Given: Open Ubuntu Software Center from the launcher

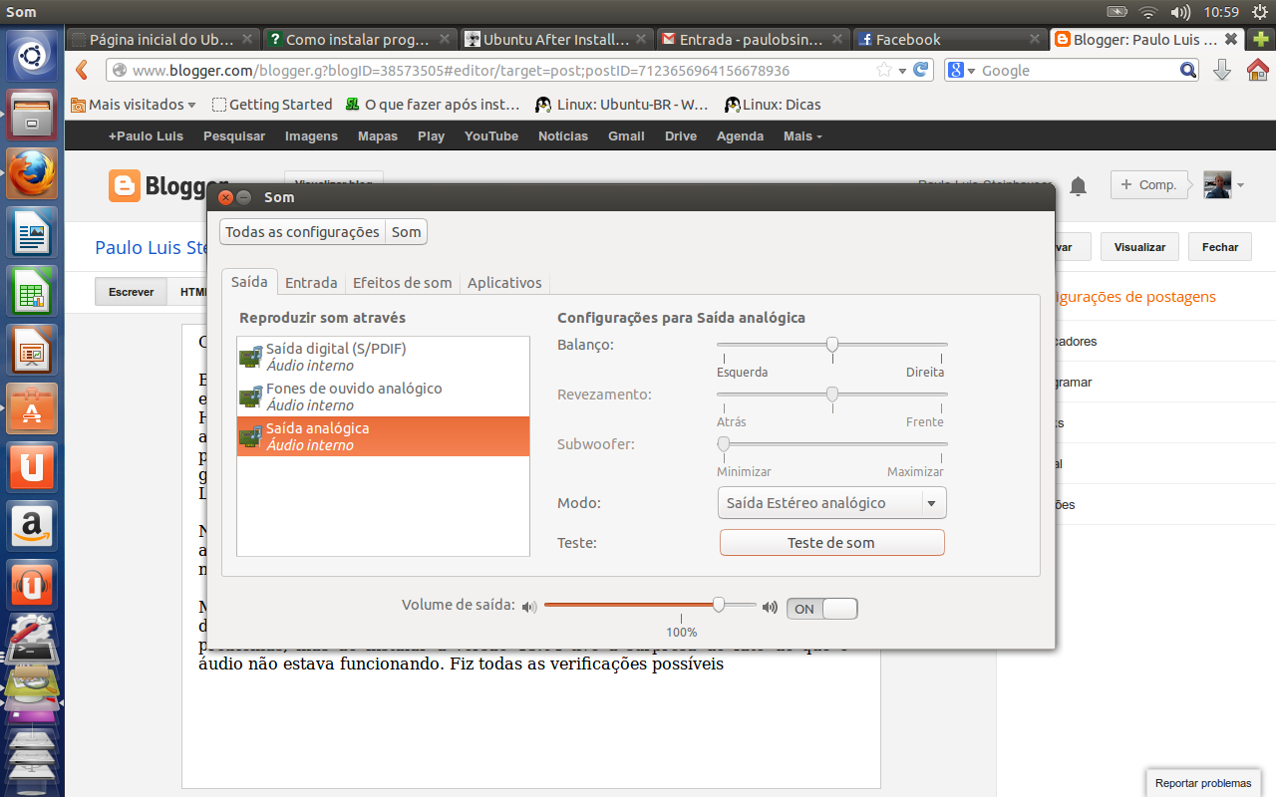Looking at the screenshot, I should click(x=32, y=410).
